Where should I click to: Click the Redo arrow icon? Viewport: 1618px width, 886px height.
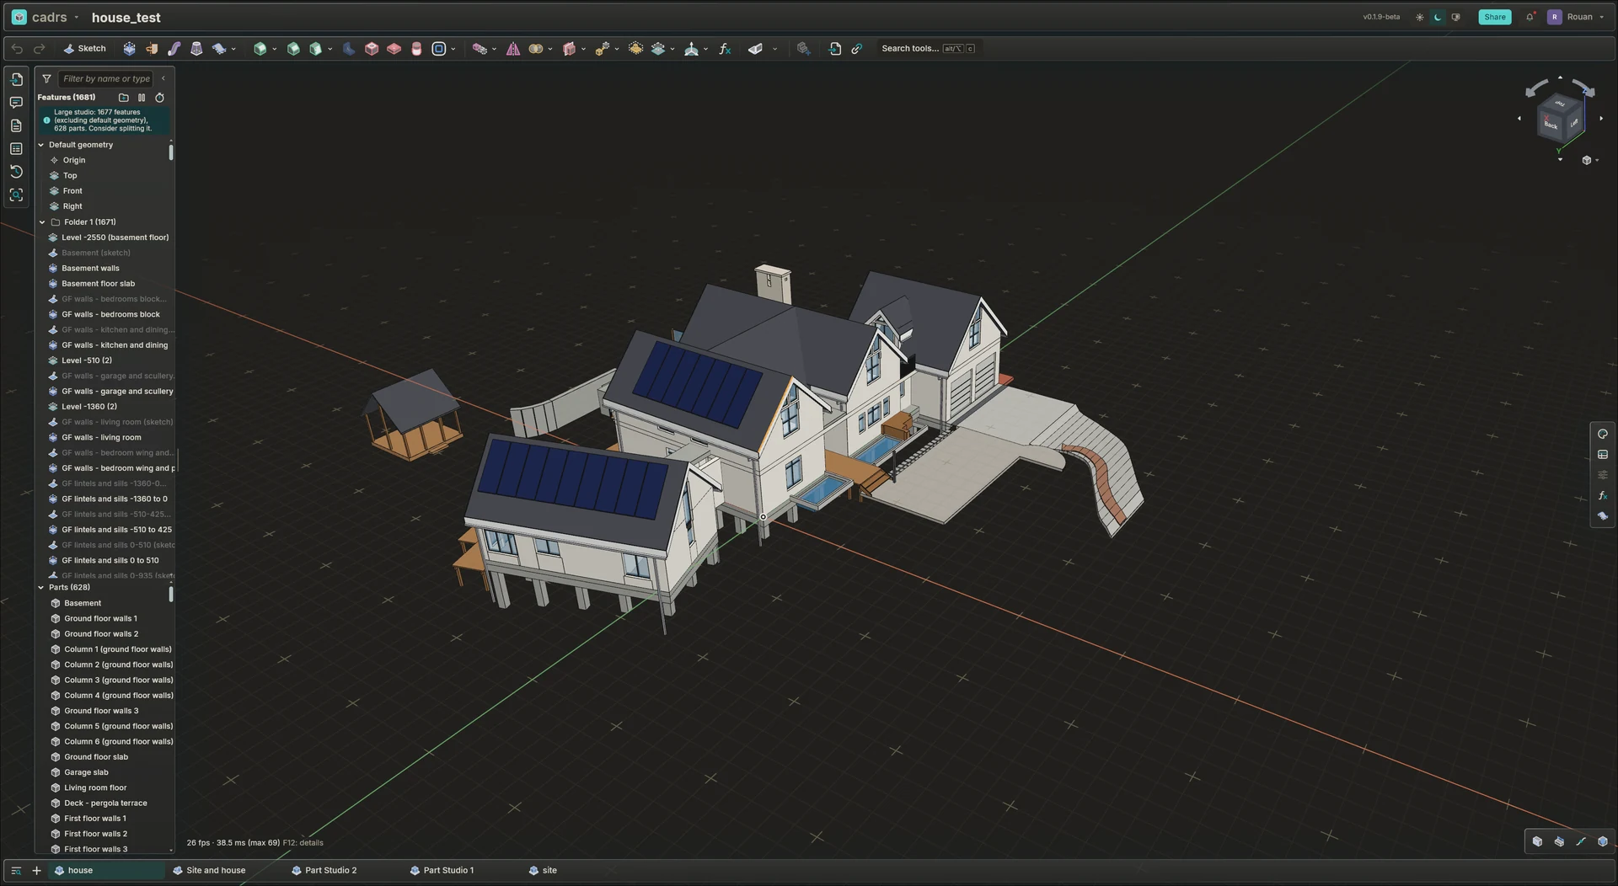pos(39,49)
